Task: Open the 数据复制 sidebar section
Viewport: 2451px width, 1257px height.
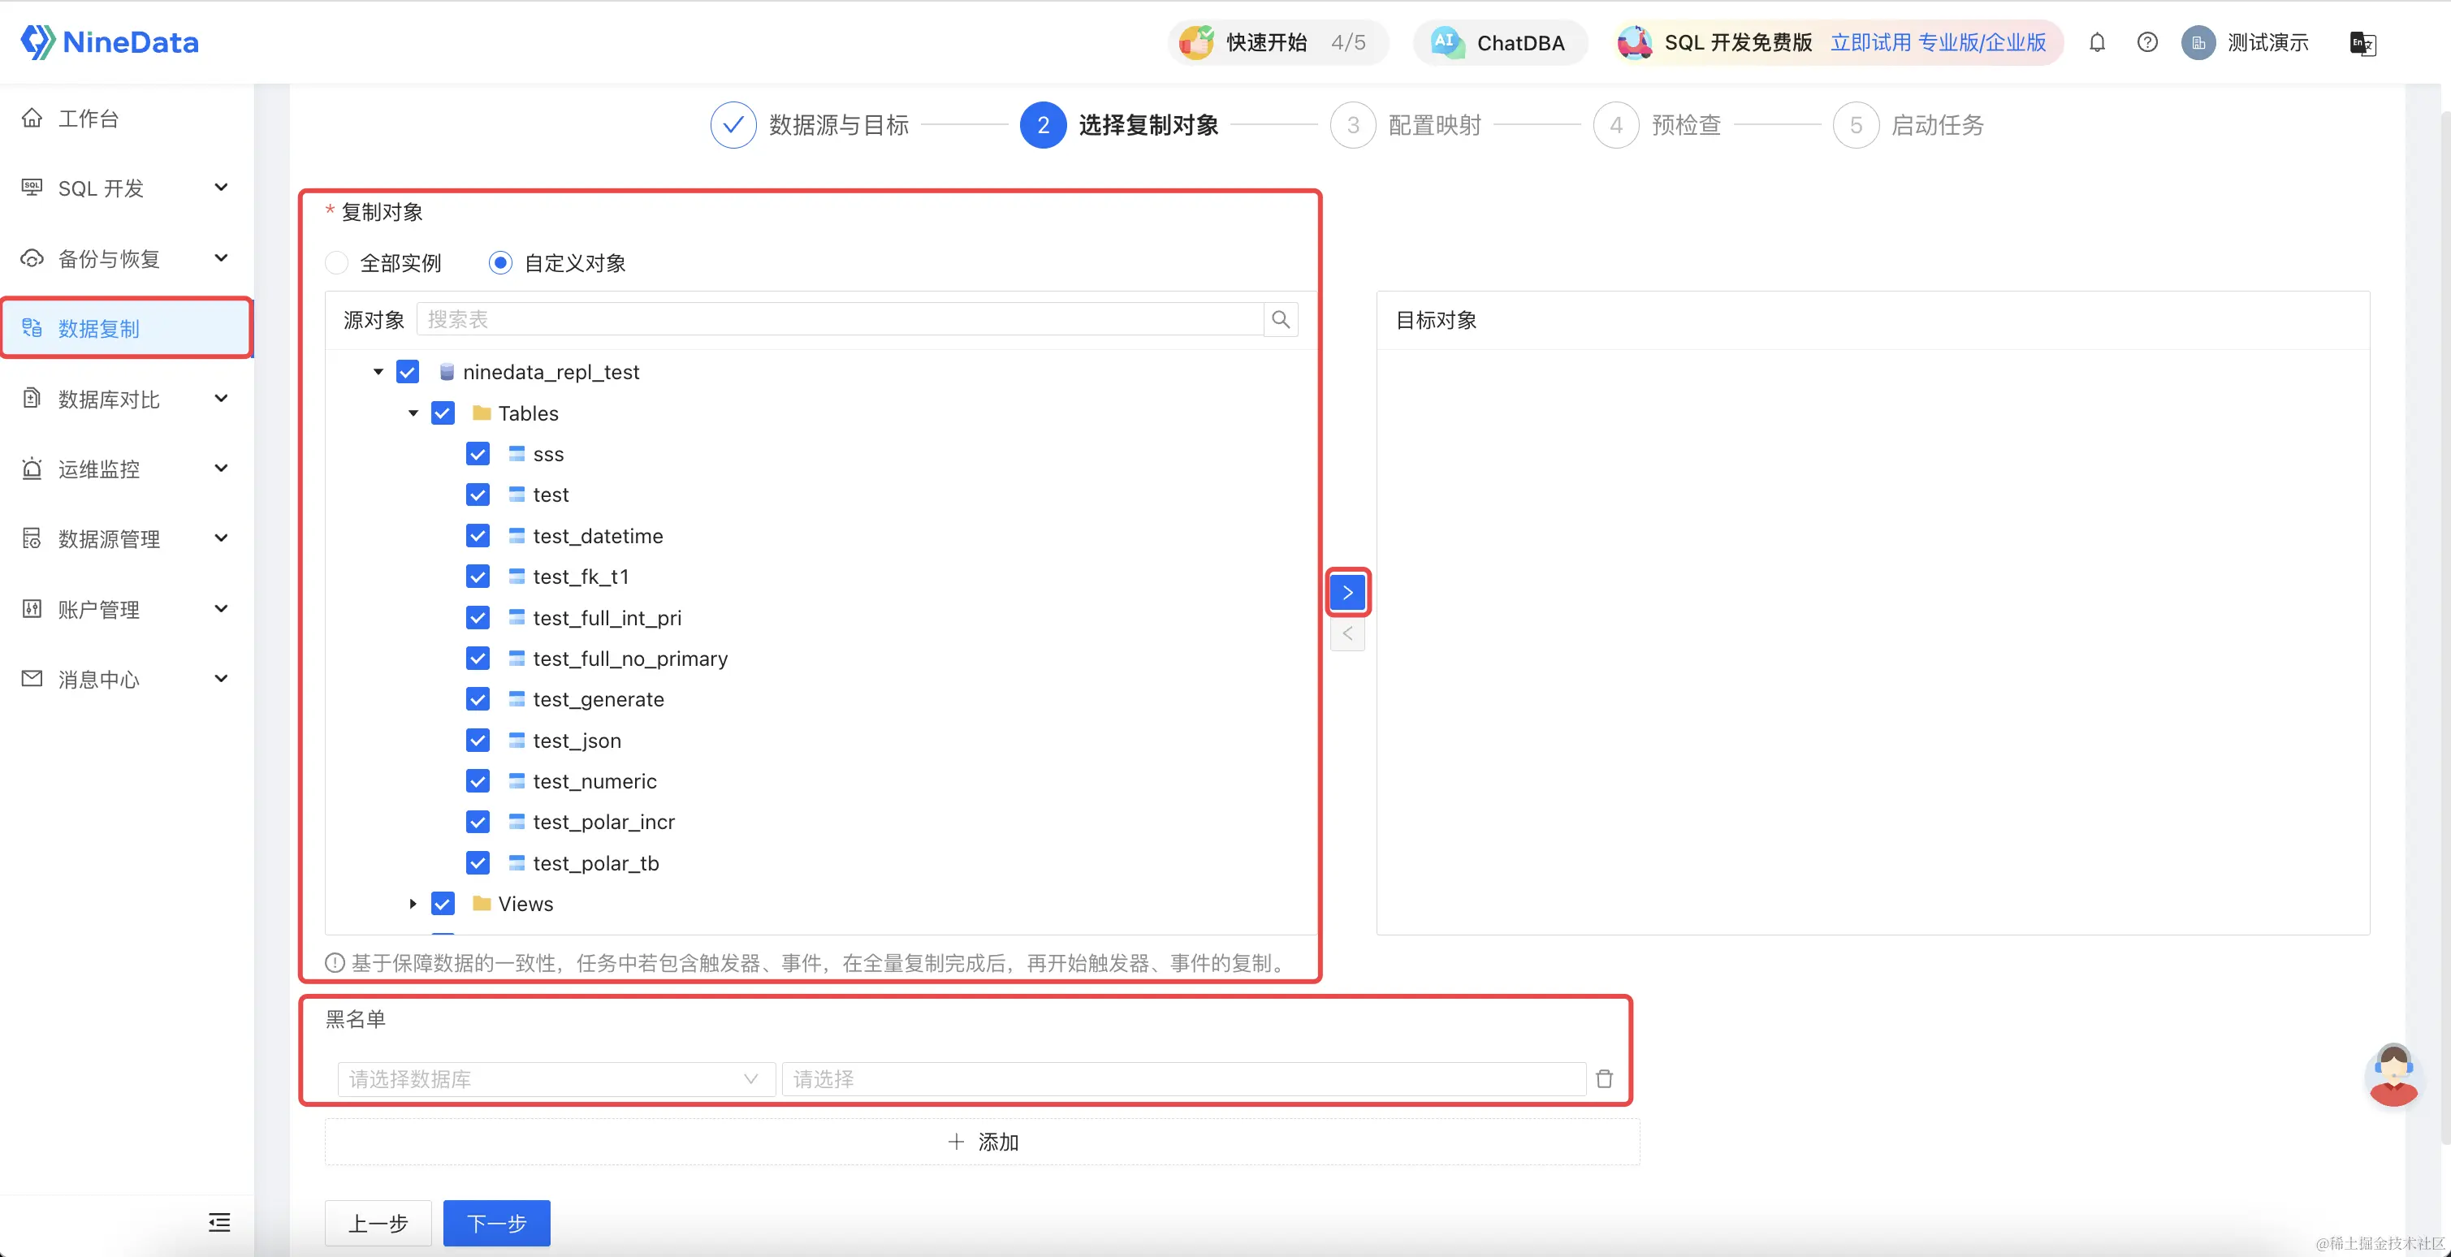Action: click(x=95, y=328)
